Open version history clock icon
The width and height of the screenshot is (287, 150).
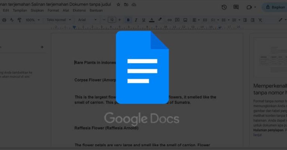pos(224,7)
